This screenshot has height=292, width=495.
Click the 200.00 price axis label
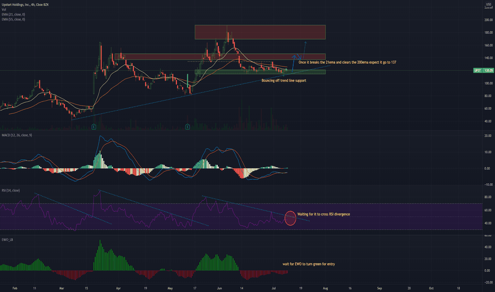489,20
